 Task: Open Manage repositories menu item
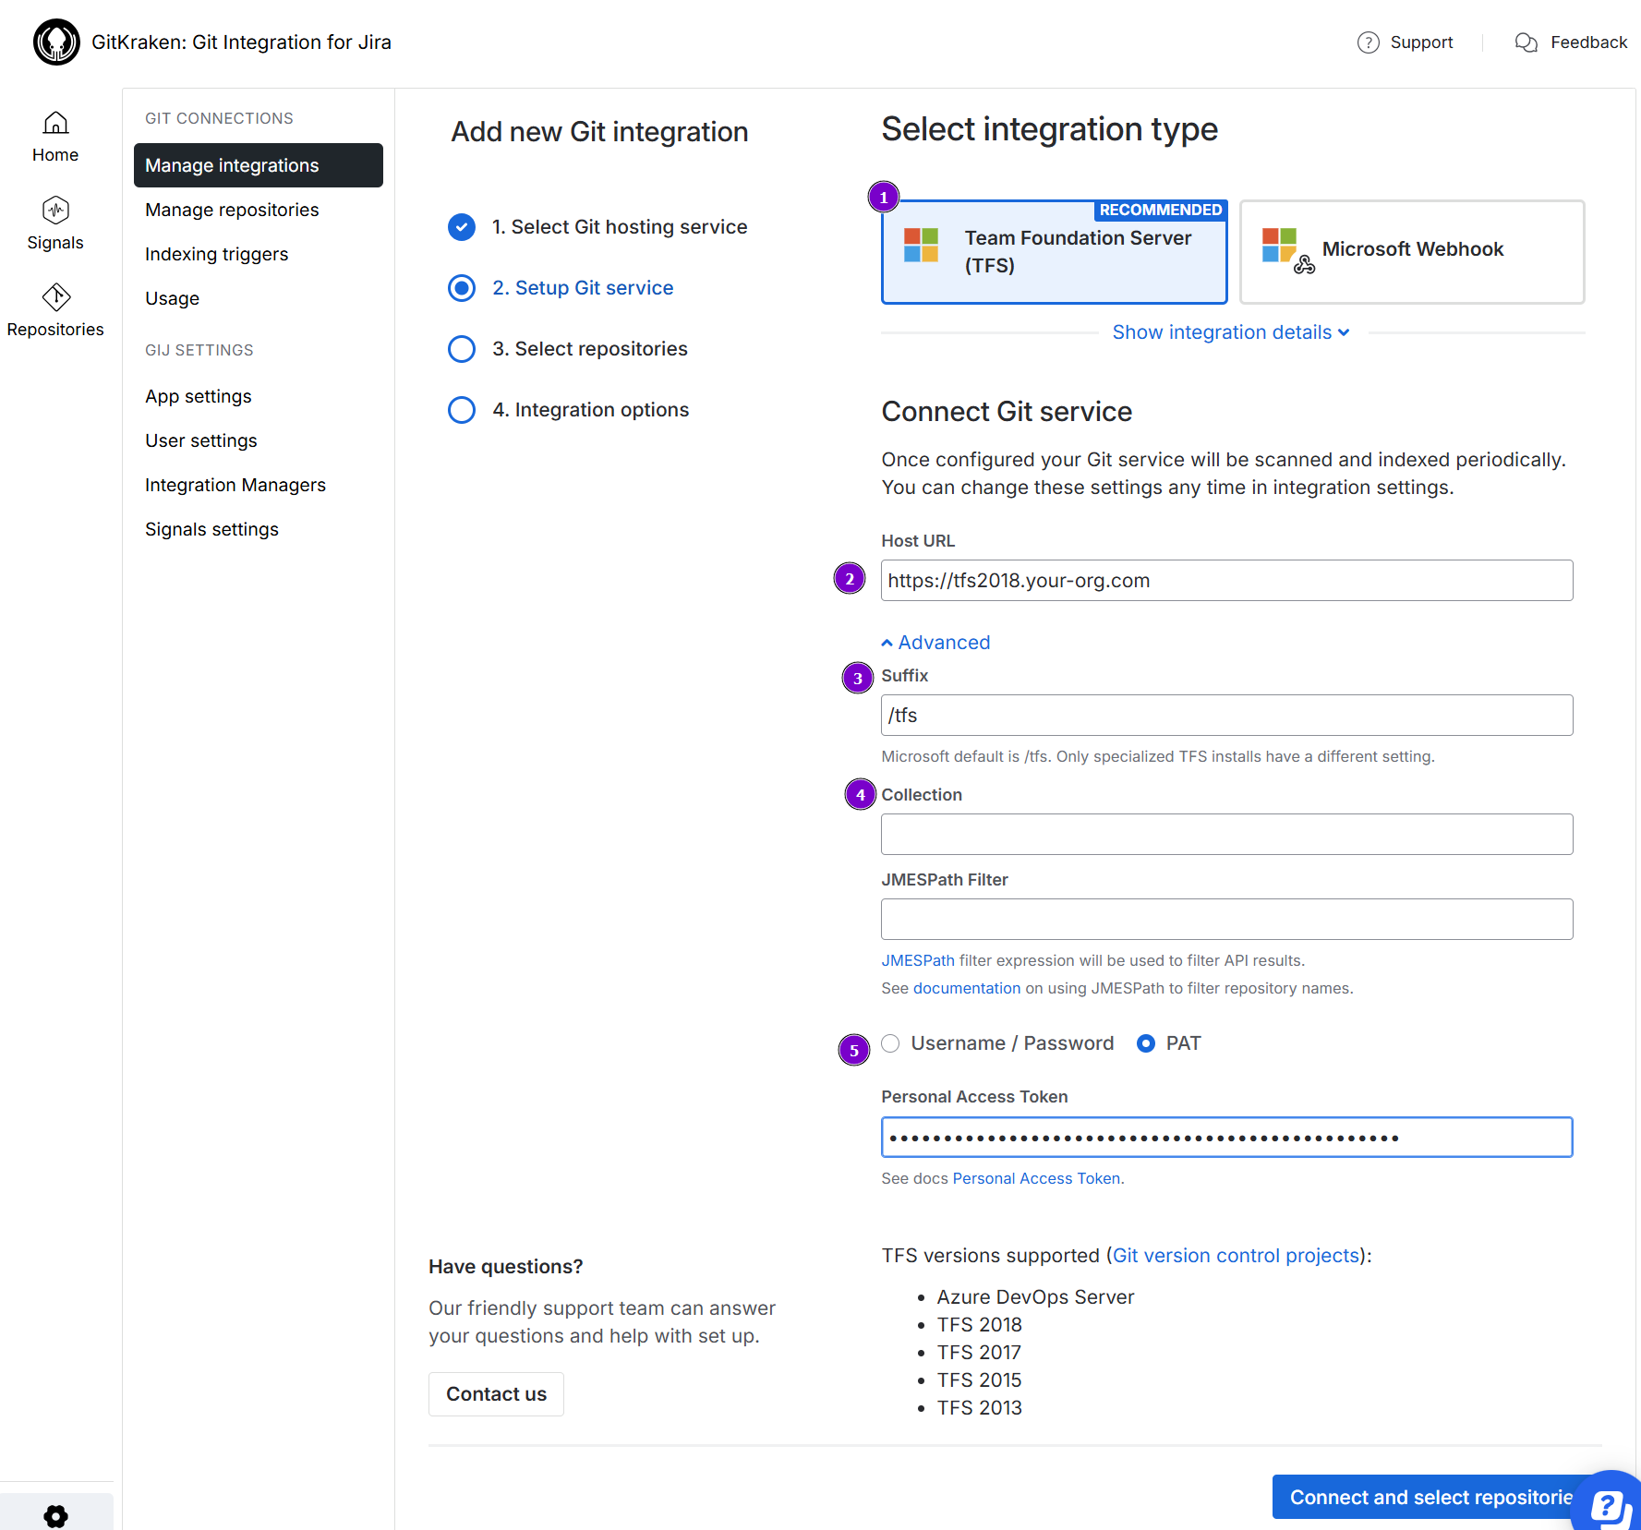232,210
